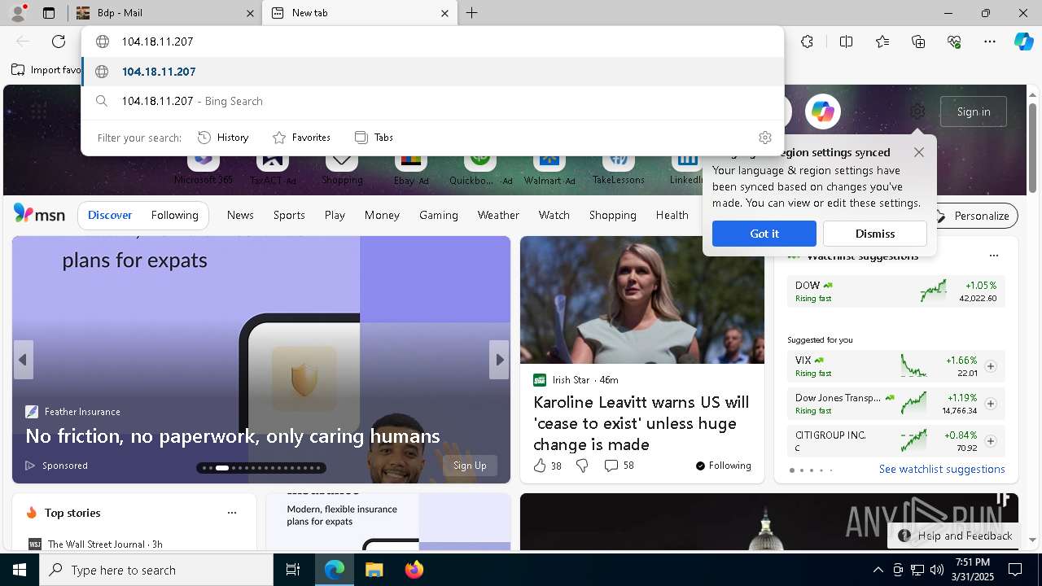Open the News category

point(240,216)
